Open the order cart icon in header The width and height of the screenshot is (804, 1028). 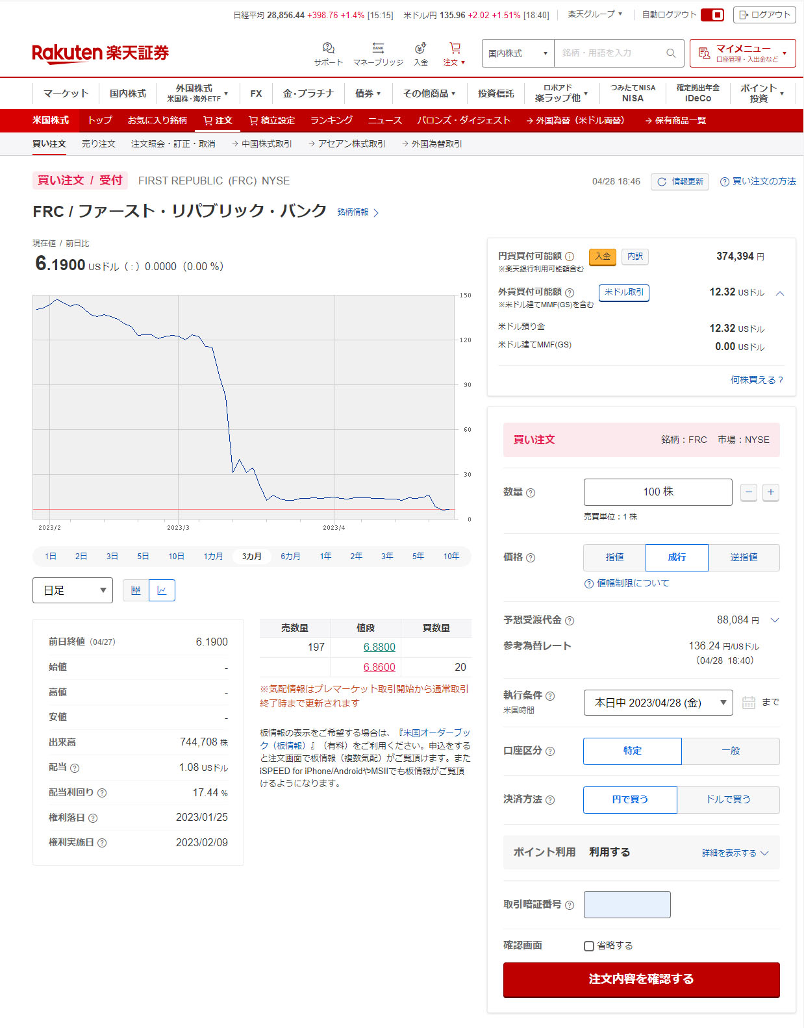(x=455, y=49)
